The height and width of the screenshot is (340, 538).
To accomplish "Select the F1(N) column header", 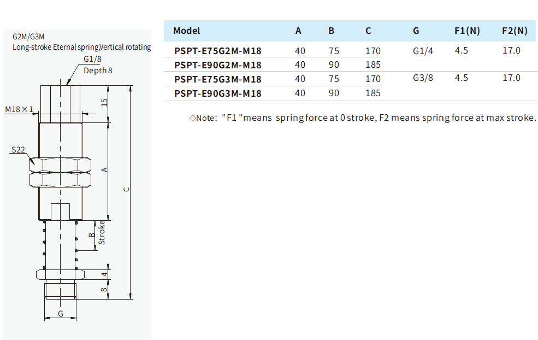I will pyautogui.click(x=467, y=31).
